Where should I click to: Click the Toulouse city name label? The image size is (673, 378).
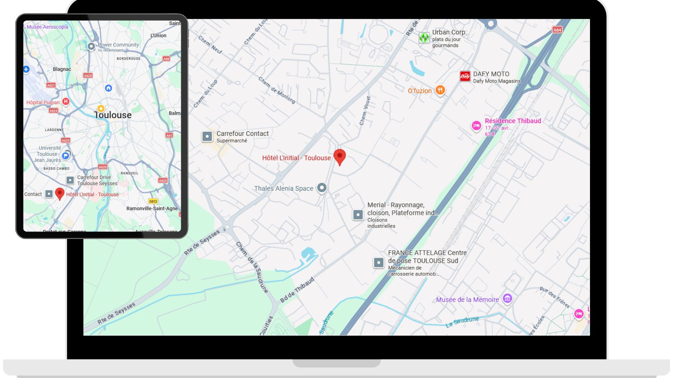(x=113, y=115)
